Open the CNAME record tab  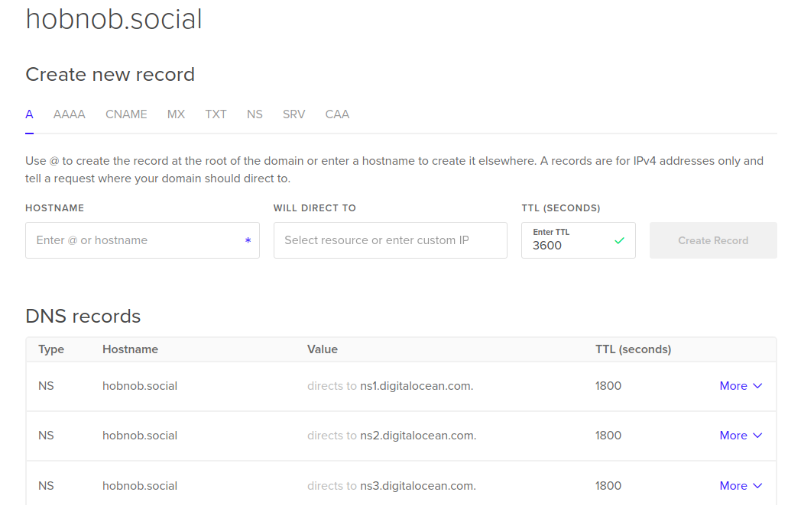(126, 114)
